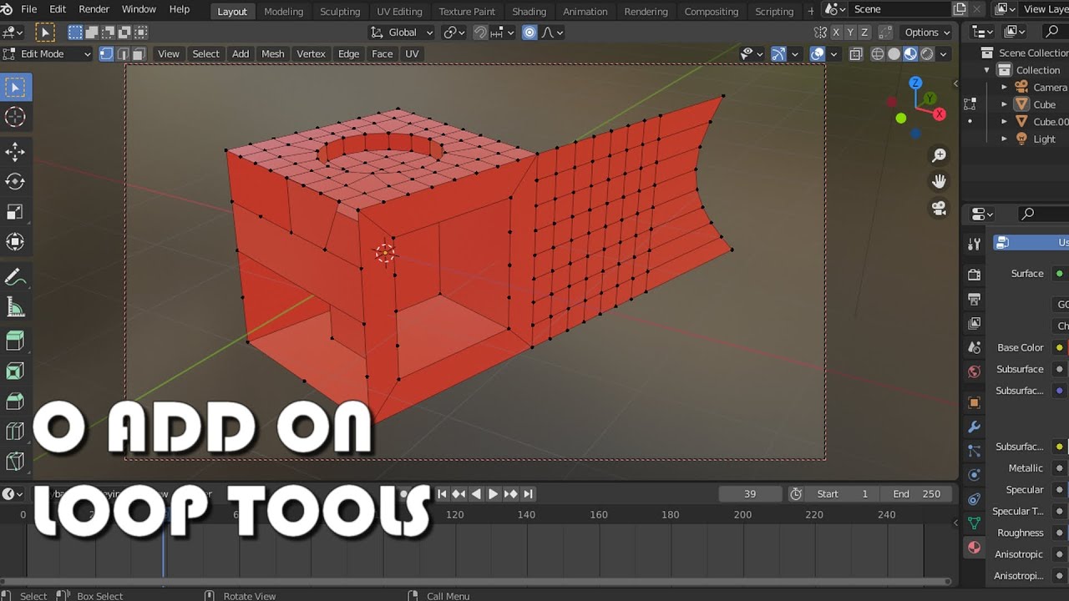Enable face select mode
The image size is (1069, 601).
point(139,53)
